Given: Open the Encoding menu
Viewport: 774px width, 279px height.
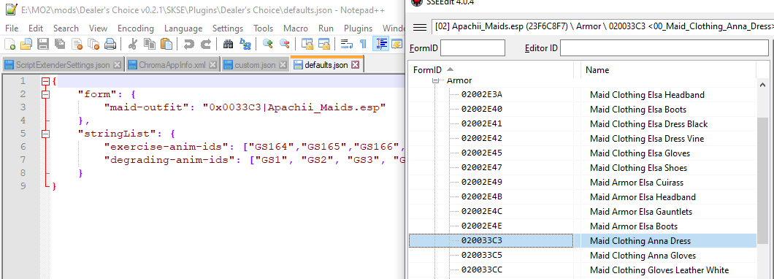Looking at the screenshot, I should coord(136,28).
